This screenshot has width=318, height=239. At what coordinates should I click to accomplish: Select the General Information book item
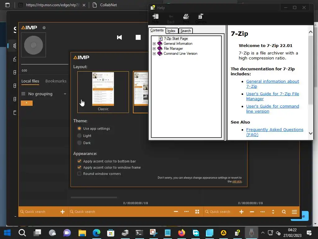click(178, 44)
